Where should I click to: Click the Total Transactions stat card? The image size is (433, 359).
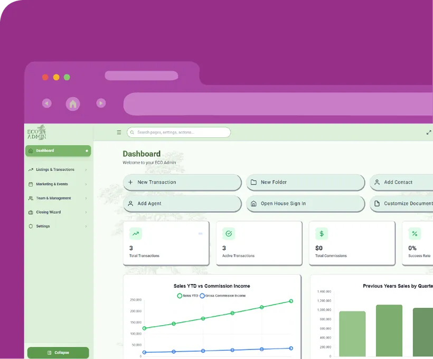pos(166,243)
